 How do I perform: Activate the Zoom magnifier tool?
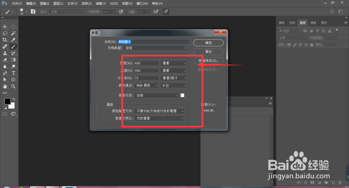coord(14,86)
